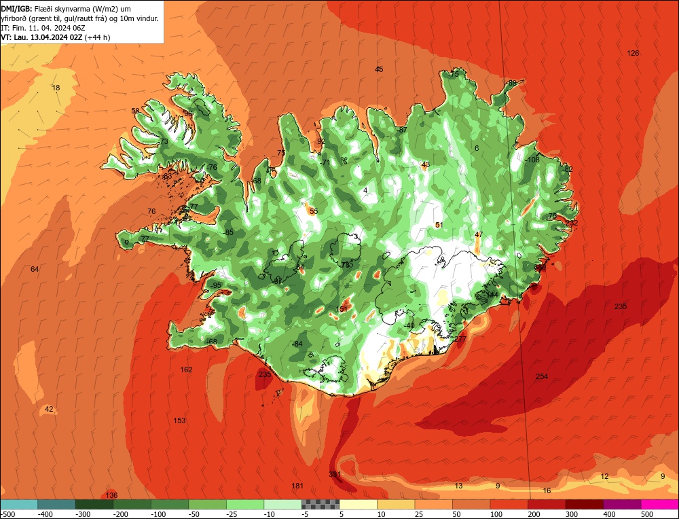Image resolution: width=679 pixels, height=519 pixels.
Task: Click the map value '254' over the dark red sea
Action: [542, 376]
